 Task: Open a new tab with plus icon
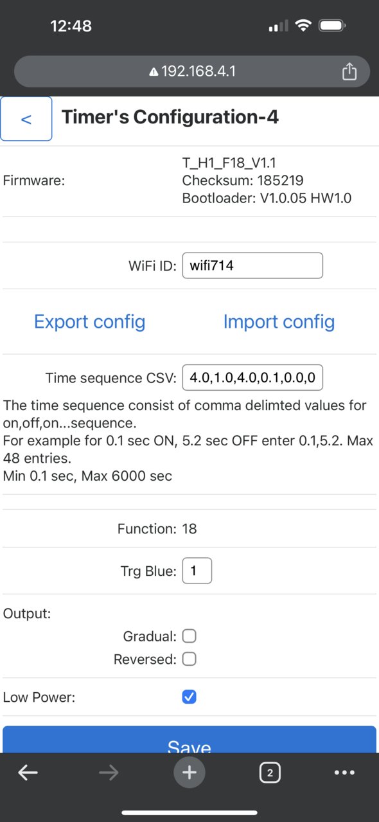click(x=189, y=773)
